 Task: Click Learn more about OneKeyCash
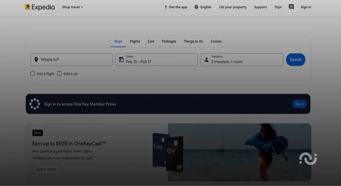46,169
